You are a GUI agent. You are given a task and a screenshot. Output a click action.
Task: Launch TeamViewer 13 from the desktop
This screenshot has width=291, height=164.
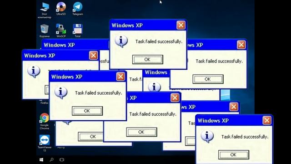[x=45, y=143]
